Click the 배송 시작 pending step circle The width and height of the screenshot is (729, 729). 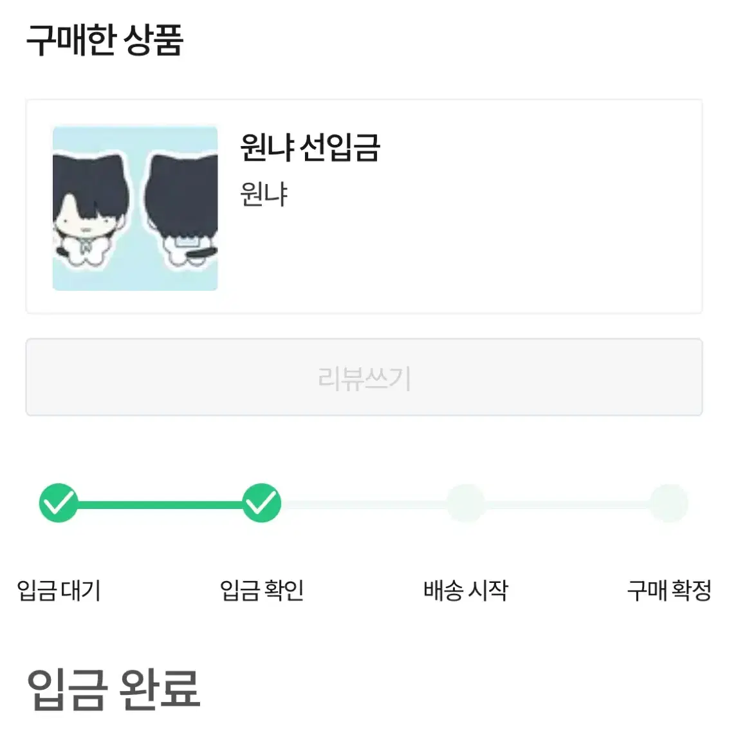pos(465,503)
